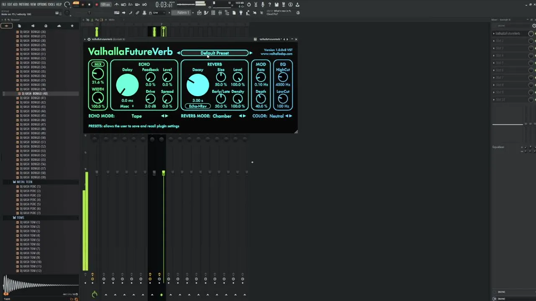
Task: Open the Msec delay unit selector
Action: [x=127, y=106]
